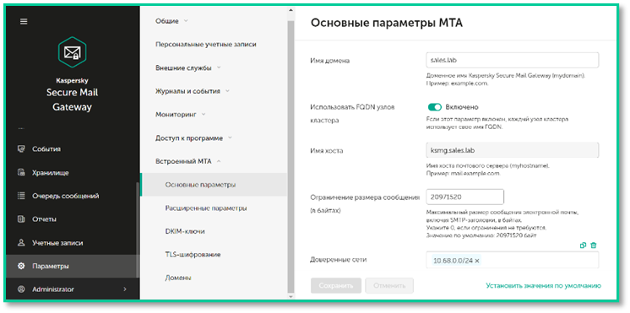Click the Включено label next to switch
The width and height of the screenshot is (630, 313).
[462, 107]
